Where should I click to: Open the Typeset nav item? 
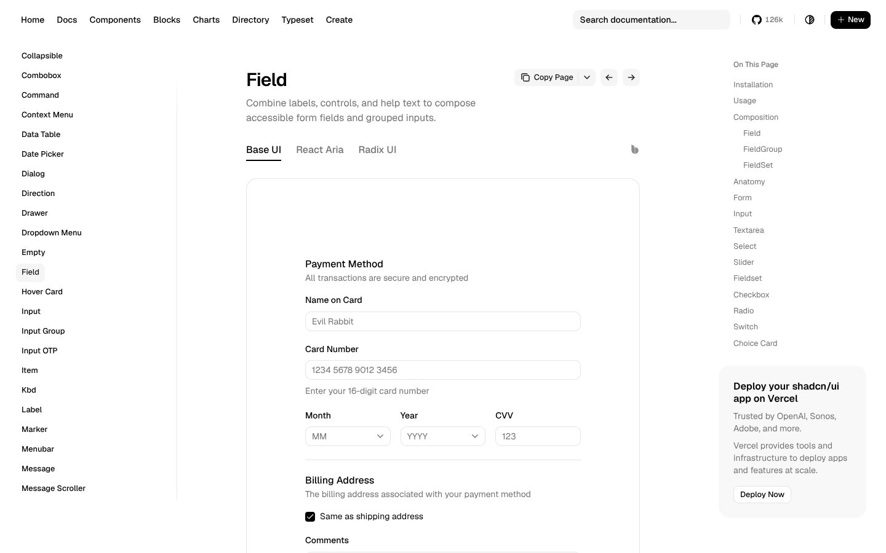click(x=297, y=20)
